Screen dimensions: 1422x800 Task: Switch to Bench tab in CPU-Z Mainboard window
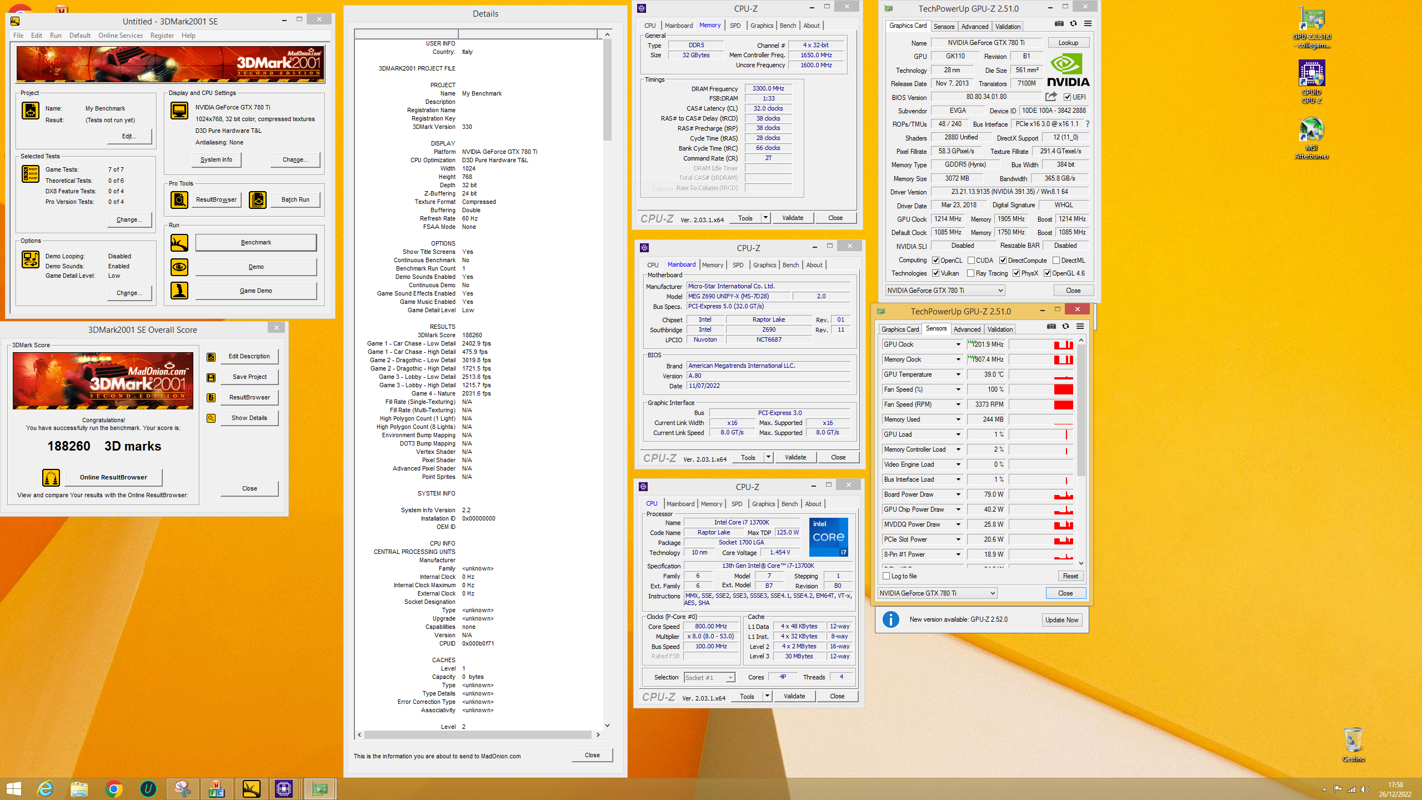pos(790,265)
